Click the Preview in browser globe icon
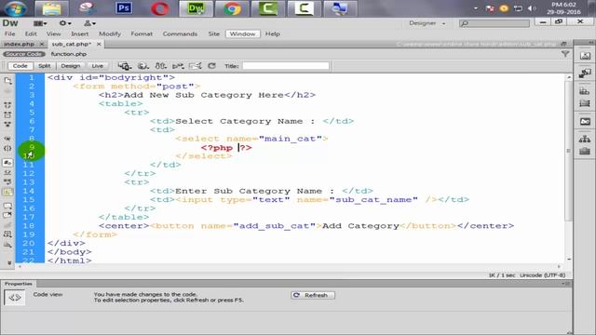 [142, 66]
